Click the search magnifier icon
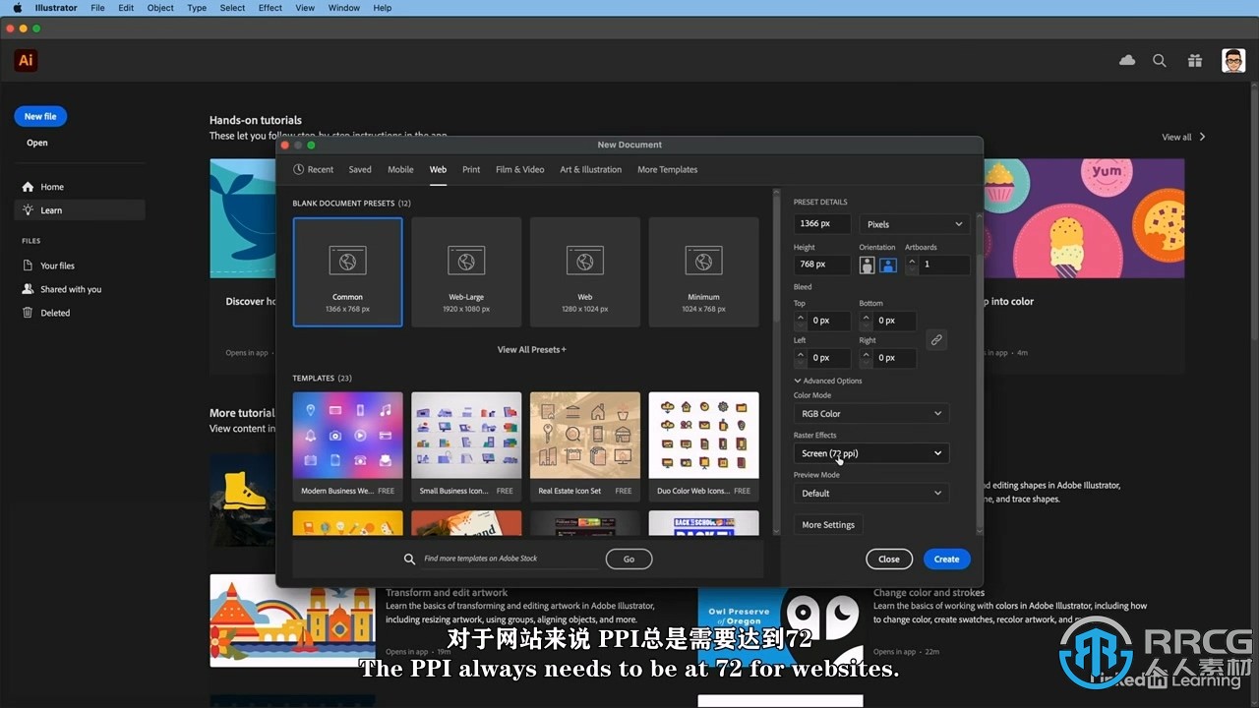This screenshot has height=708, width=1259. [x=1160, y=61]
